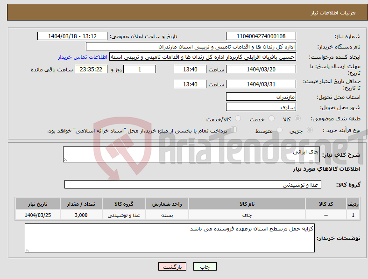Click the بازگشت back button
The width and height of the screenshot is (368, 279).
click(172, 266)
